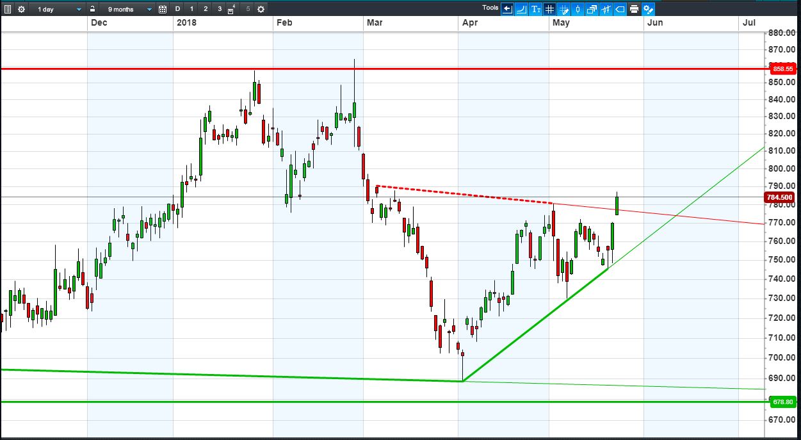
Task: Open the compare candles indicator icon
Action: (x=606, y=9)
